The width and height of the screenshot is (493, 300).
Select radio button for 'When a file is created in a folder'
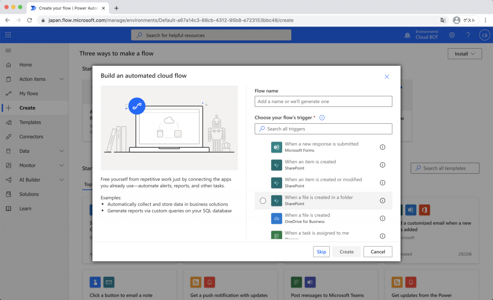263,201
